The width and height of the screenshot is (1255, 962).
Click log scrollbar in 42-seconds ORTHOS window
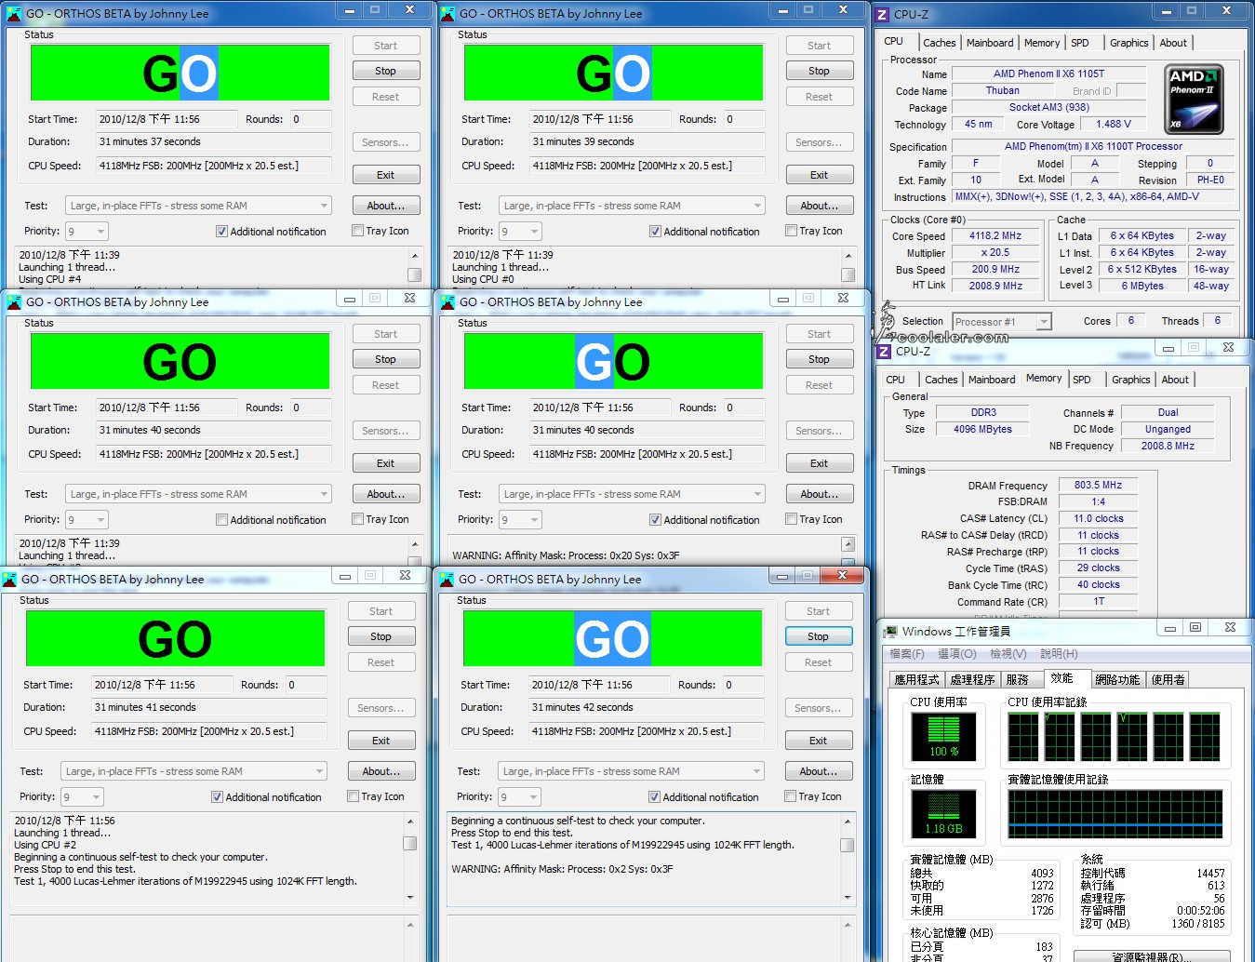[x=848, y=860]
